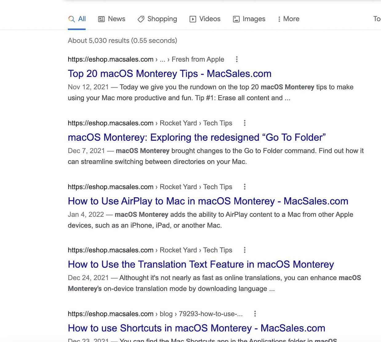
Task: Click the magnifier icon on All tab
Action: point(71,19)
